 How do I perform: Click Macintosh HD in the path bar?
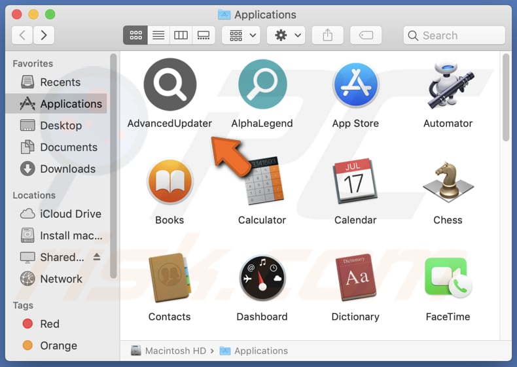[x=168, y=351]
